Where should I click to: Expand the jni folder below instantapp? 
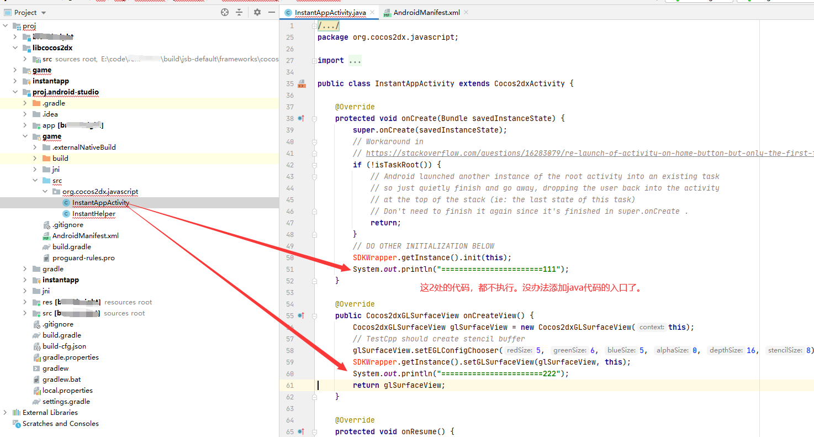(x=25, y=291)
